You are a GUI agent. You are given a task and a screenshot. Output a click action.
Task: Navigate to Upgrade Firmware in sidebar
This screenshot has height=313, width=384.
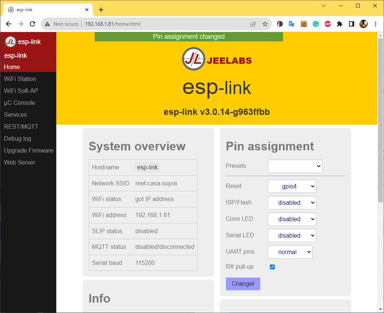pyautogui.click(x=29, y=150)
